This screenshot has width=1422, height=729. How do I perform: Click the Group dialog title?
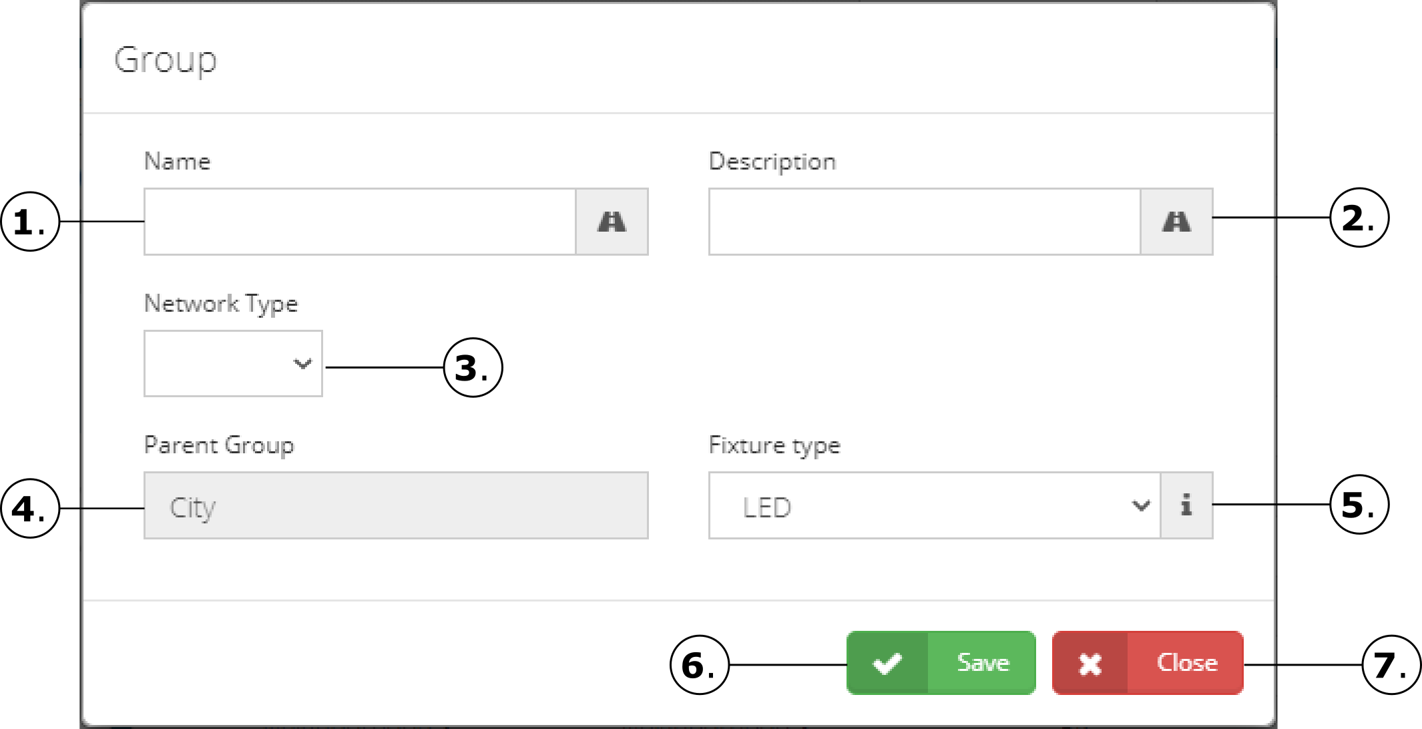coord(166,60)
